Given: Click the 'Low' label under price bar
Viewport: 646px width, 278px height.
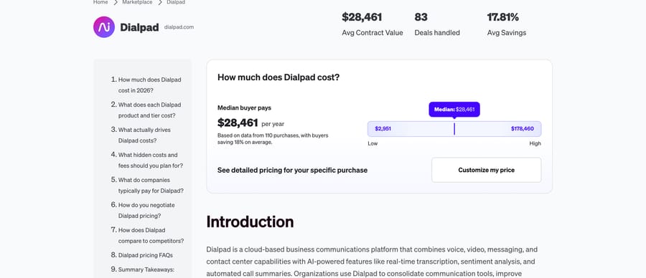Looking at the screenshot, I should click(x=373, y=143).
